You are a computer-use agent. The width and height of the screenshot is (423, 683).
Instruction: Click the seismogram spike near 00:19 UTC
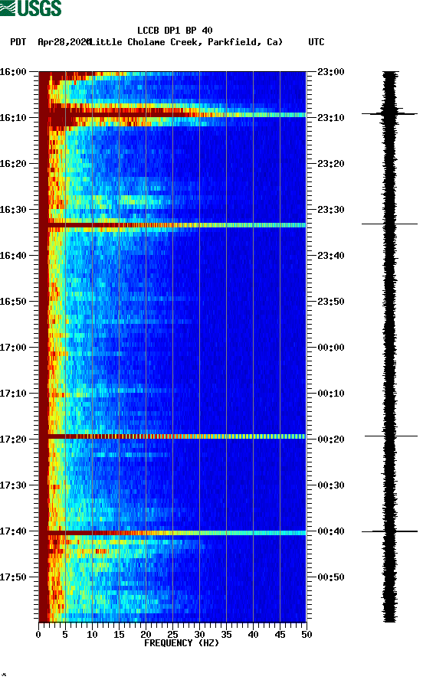pos(391,436)
